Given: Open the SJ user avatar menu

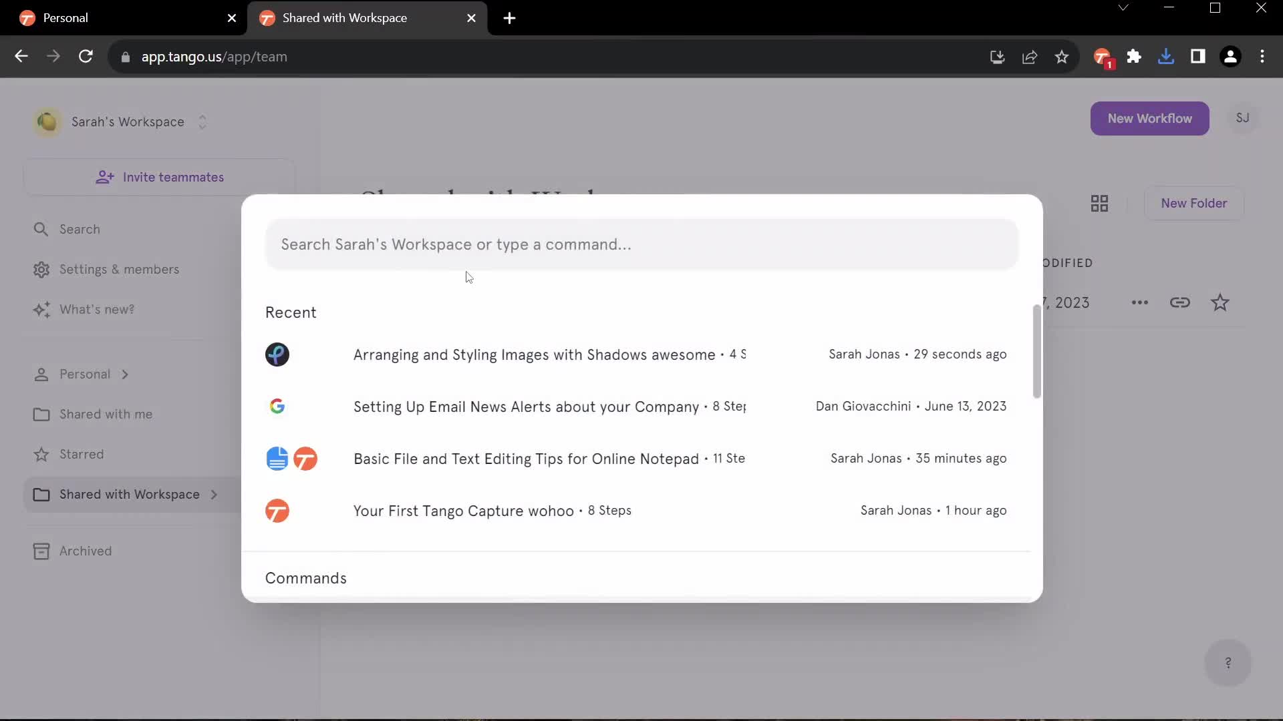Looking at the screenshot, I should coord(1242,118).
